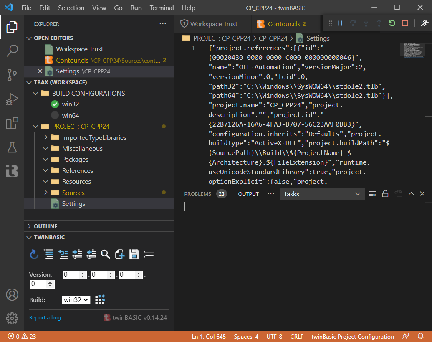Open the Build dropdown showing win32
432x342 pixels.
76,299
